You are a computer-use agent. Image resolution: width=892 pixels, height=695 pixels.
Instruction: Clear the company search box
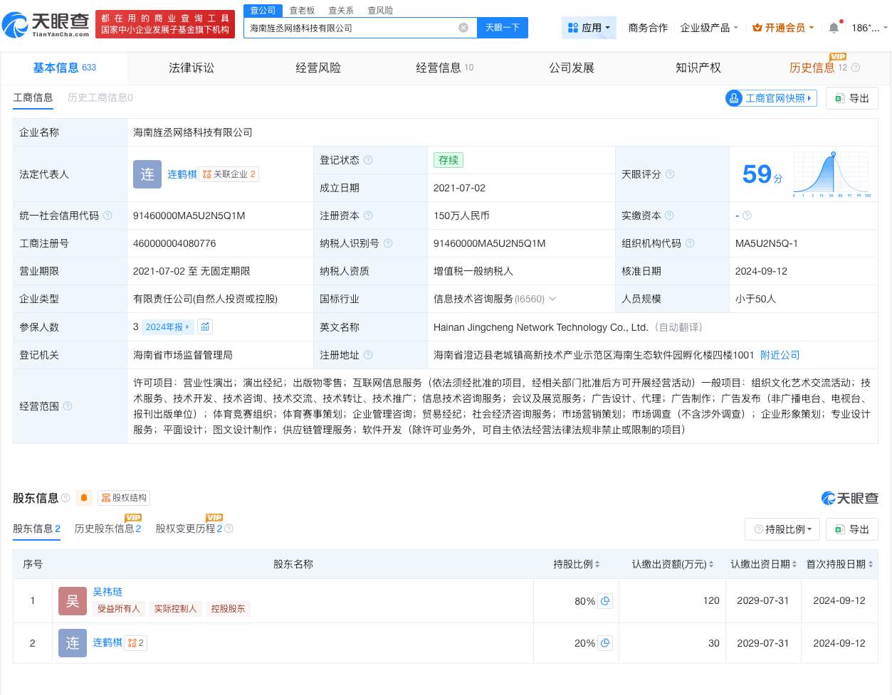(463, 27)
